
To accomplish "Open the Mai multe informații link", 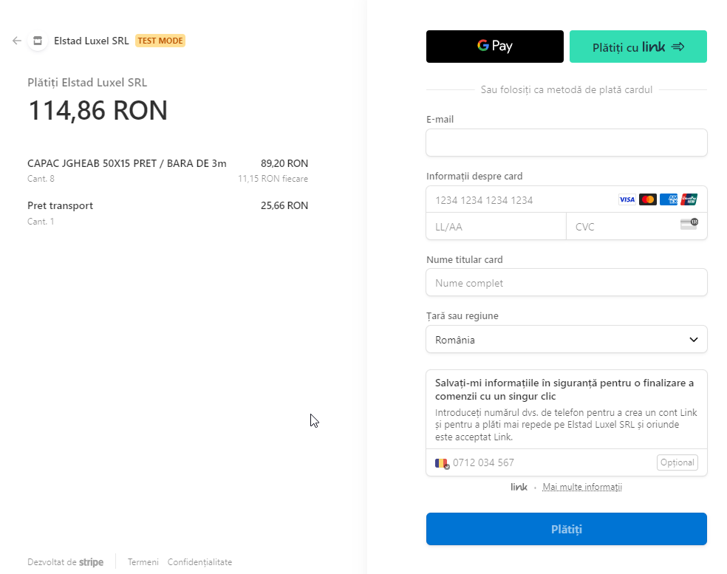I will 582,487.
